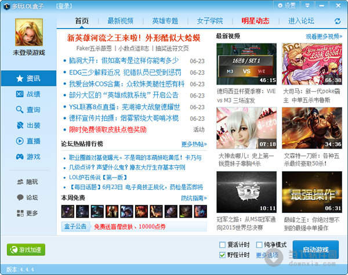Play the 07:18 cosplay video thumbnail
The height and width of the screenshot is (275, 348).
pos(246,128)
